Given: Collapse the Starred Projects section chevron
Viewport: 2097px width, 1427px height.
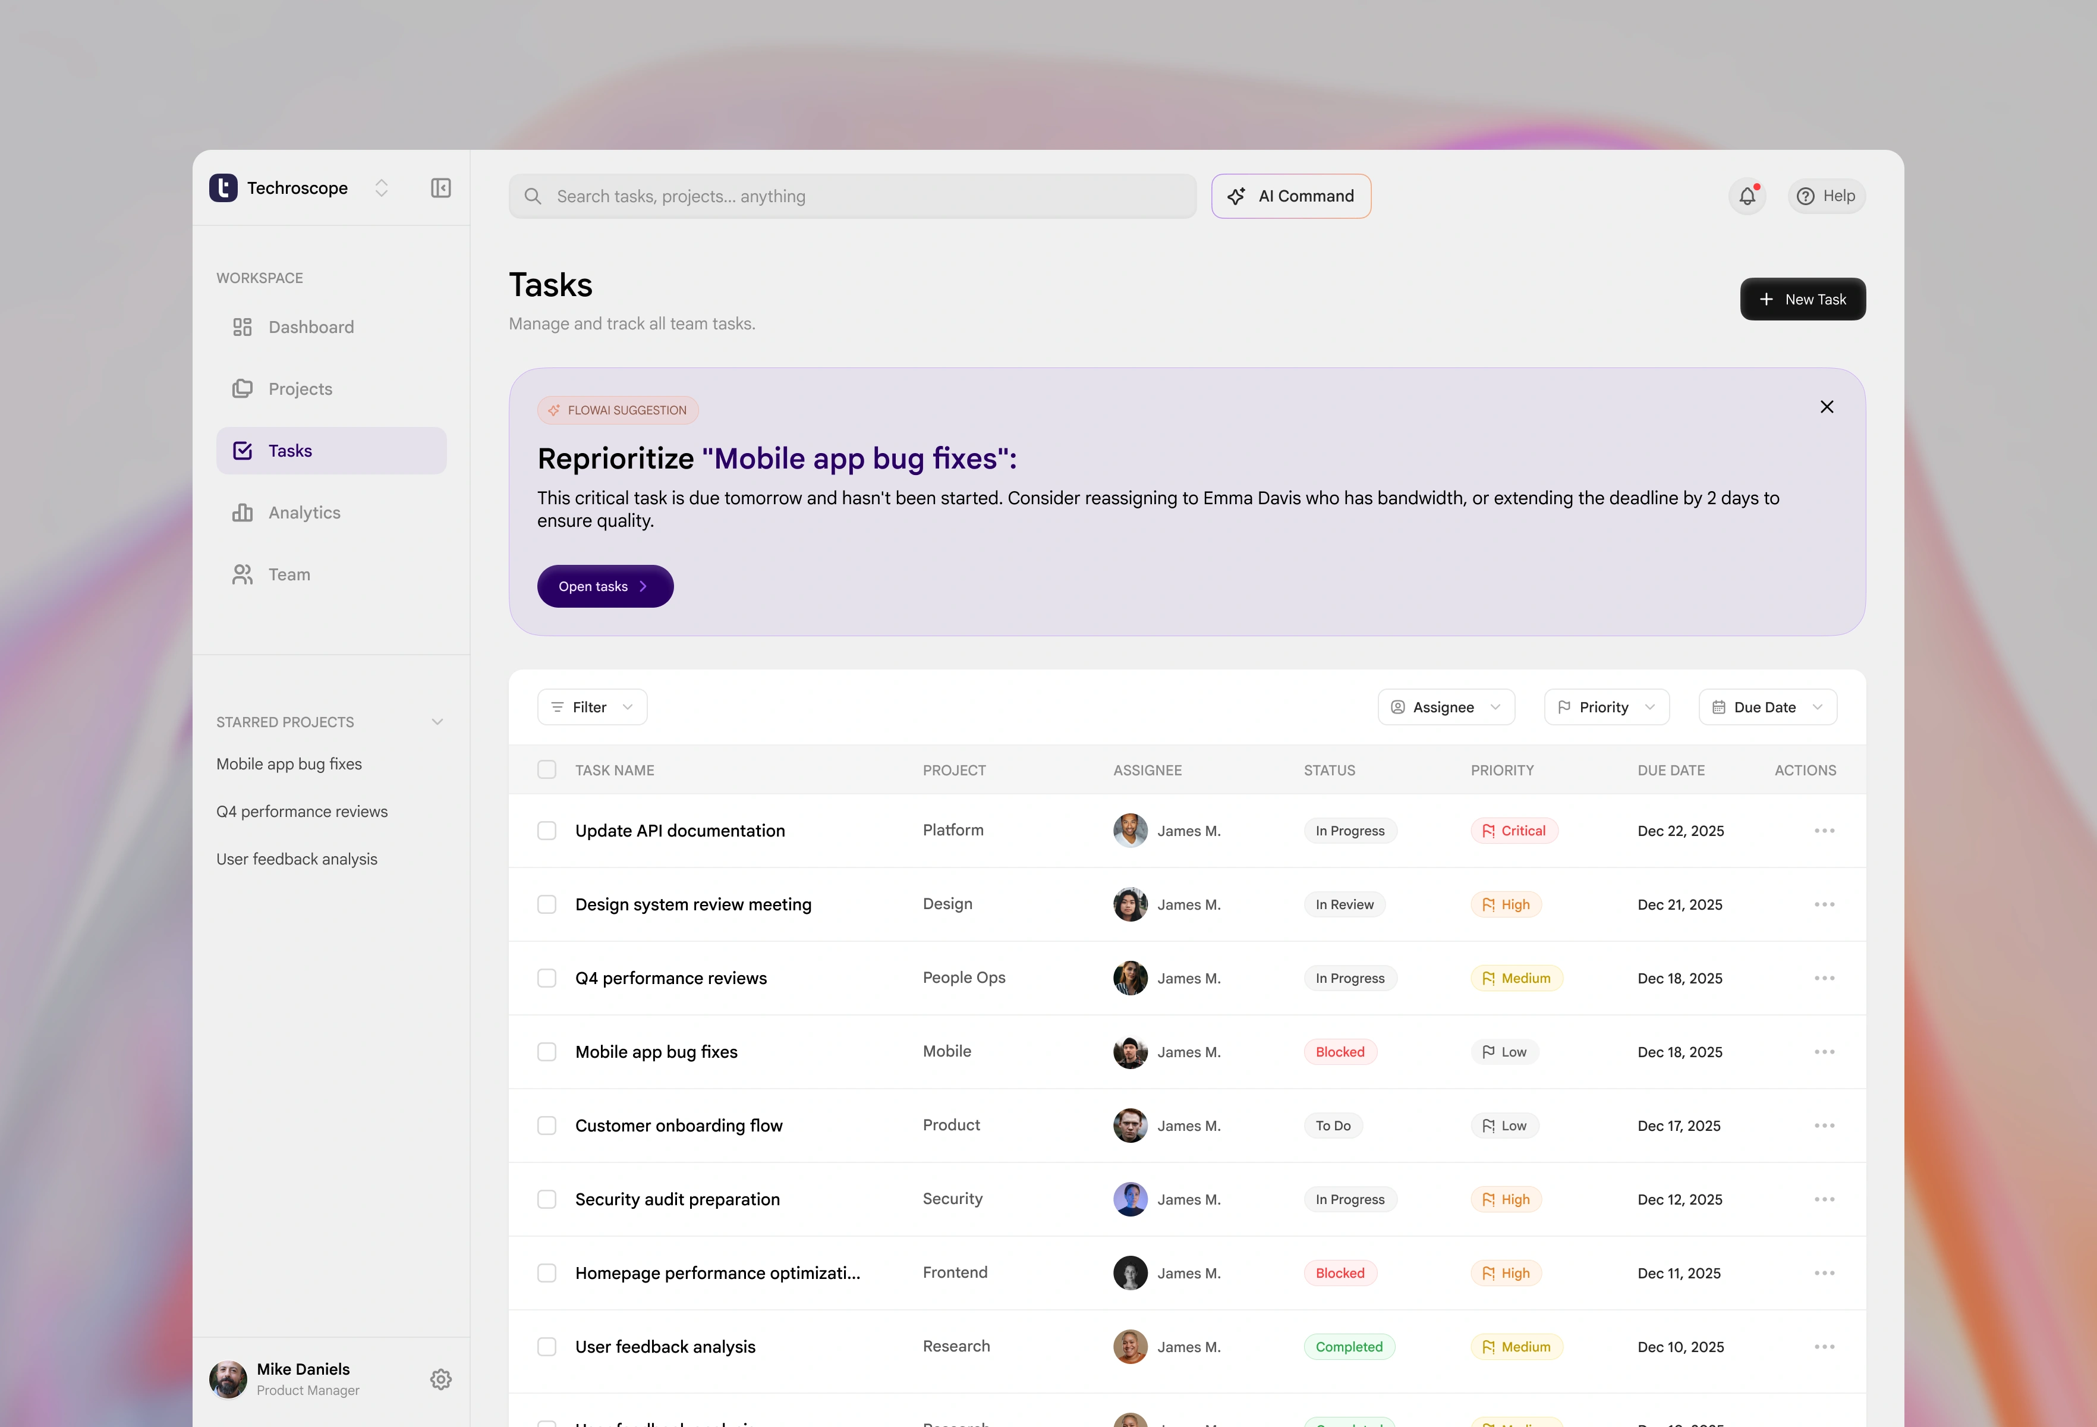Looking at the screenshot, I should [x=437, y=722].
